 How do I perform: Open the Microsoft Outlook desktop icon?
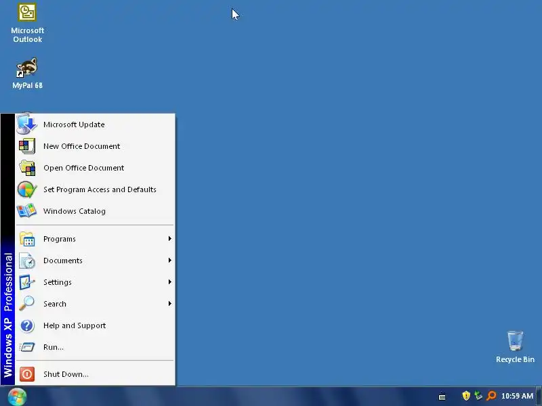27,23
